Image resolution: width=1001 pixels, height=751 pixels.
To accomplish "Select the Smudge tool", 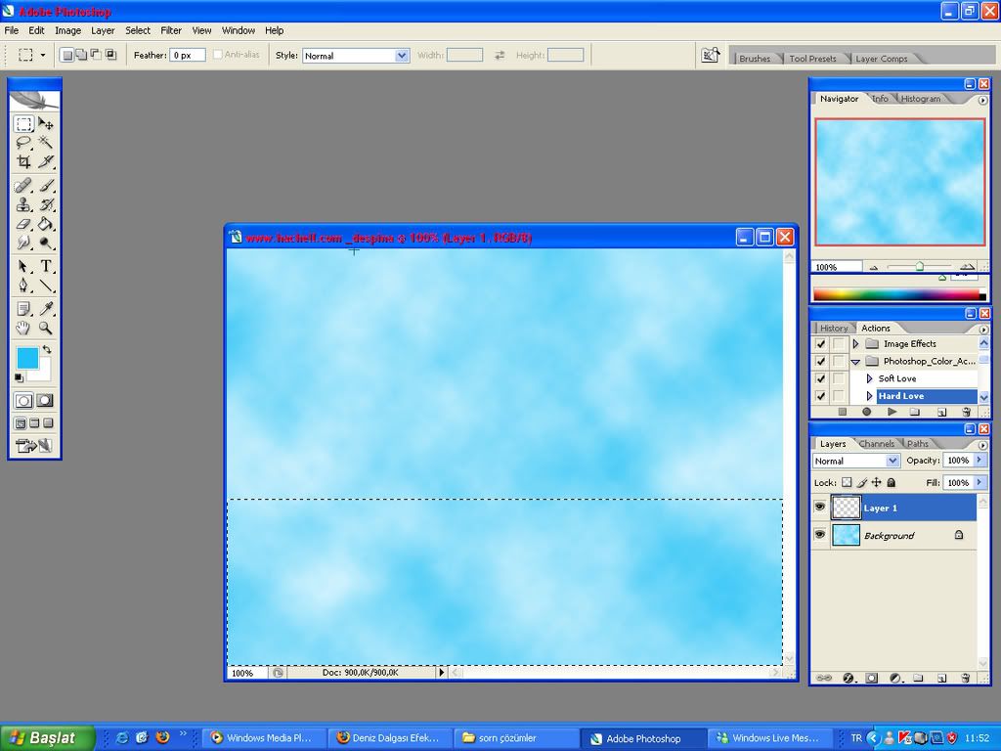I will click(23, 243).
